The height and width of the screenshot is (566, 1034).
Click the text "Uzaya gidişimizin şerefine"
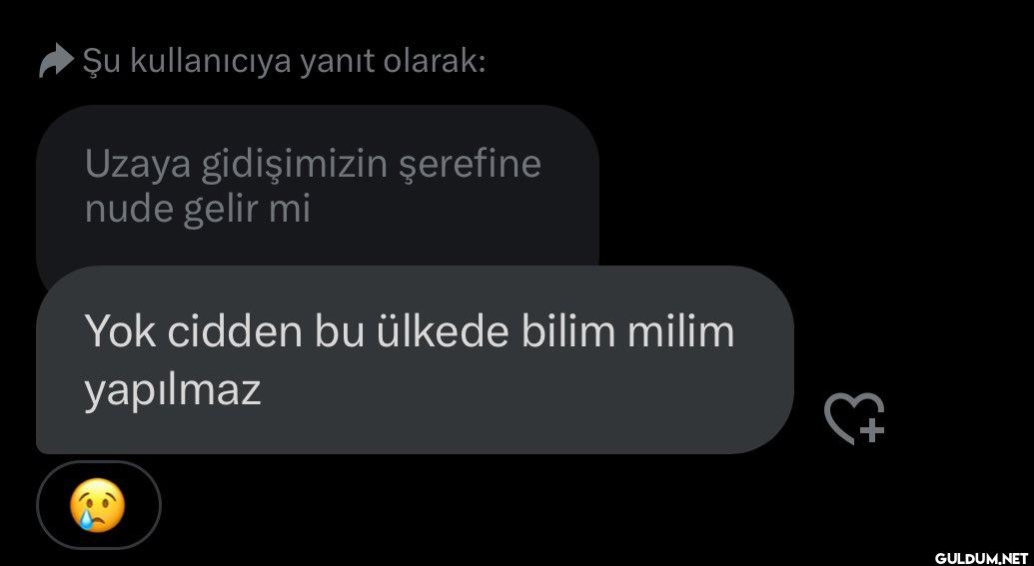pos(314,164)
